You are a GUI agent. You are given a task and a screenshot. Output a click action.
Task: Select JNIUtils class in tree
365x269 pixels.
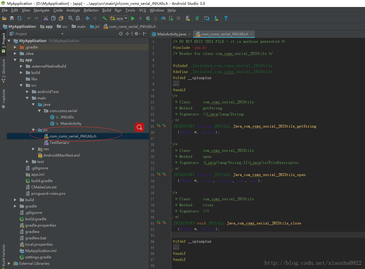[x=67, y=117]
